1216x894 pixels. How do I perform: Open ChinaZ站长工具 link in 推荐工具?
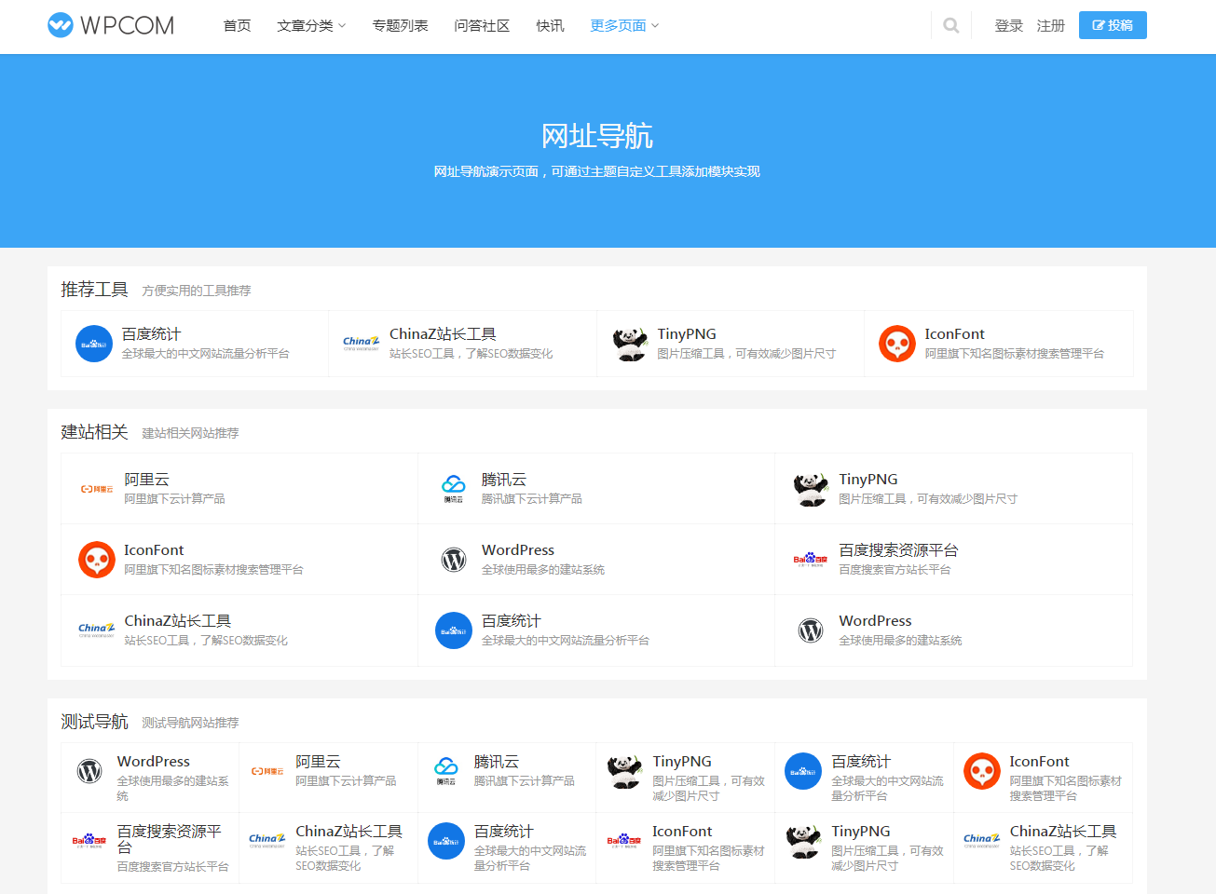tap(443, 334)
